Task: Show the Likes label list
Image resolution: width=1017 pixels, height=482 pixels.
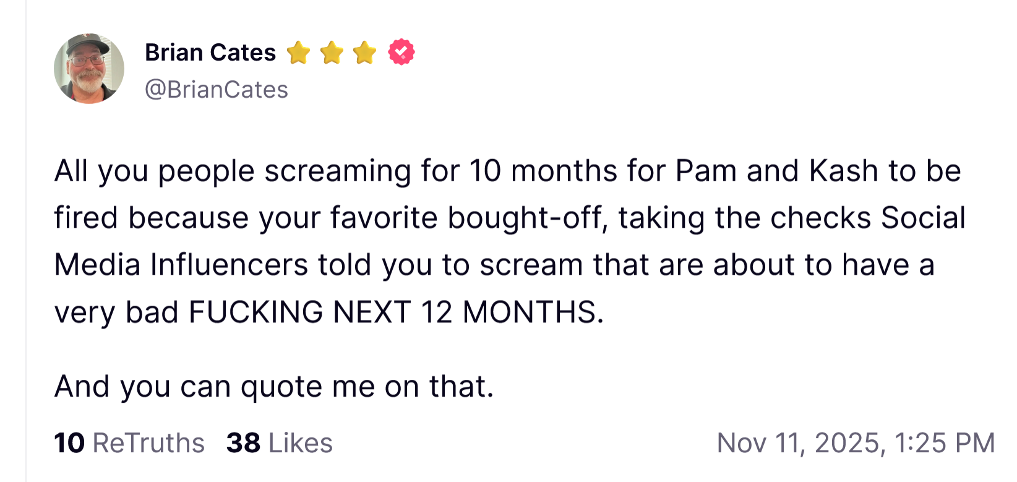Action: coord(301,443)
